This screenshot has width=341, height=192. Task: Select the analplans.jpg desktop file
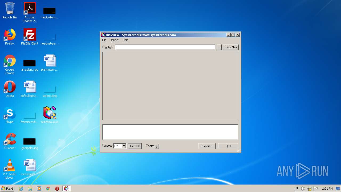tap(30, 65)
